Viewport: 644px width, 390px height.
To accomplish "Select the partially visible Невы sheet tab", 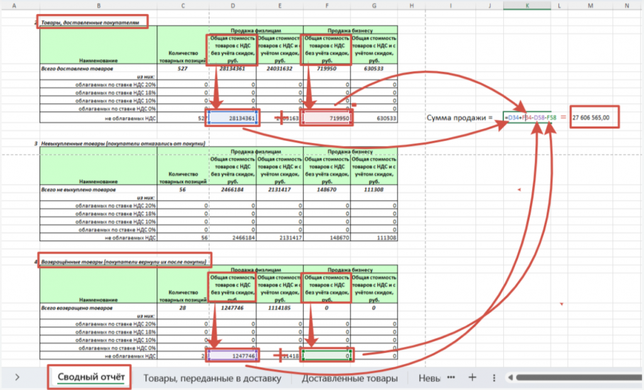I will point(430,378).
